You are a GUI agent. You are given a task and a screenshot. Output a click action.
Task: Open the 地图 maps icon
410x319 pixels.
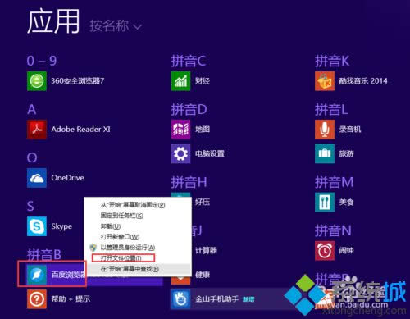tap(180, 130)
